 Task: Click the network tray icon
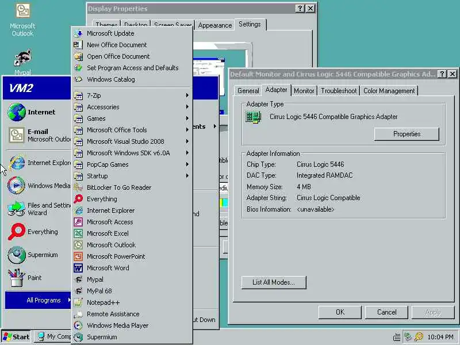point(408,336)
